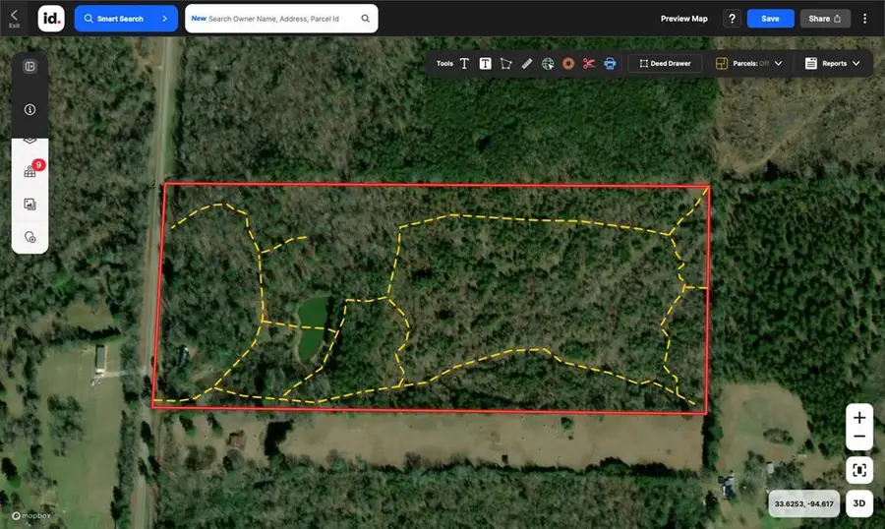Viewport: 885px width, 529px height.
Task: Switch map to 3D view
Action: 858,503
